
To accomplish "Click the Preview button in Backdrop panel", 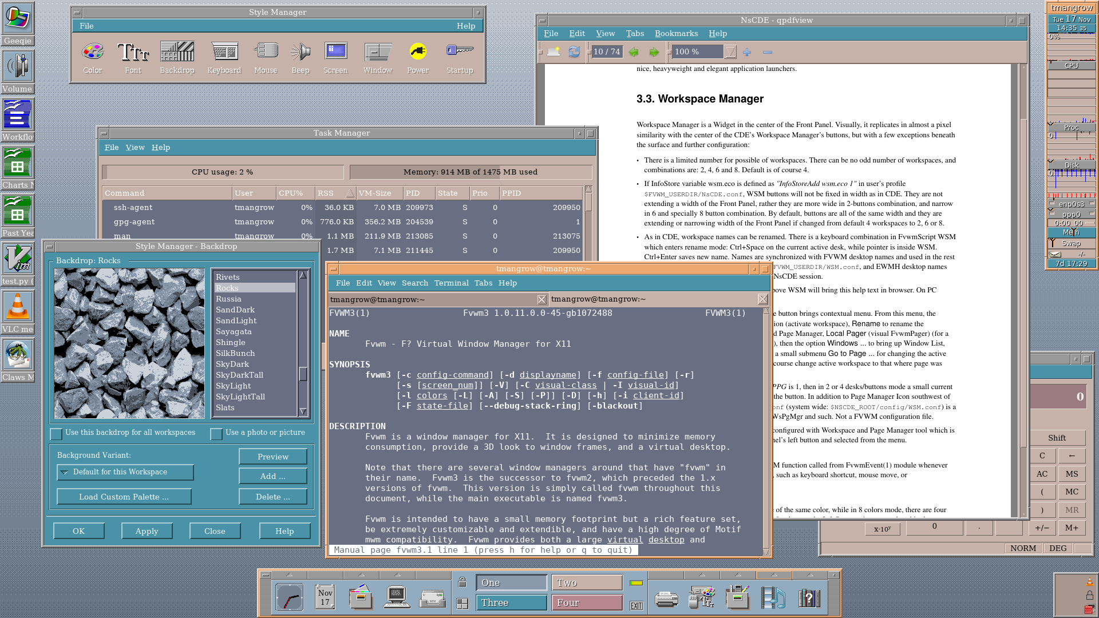I will 273,455.
